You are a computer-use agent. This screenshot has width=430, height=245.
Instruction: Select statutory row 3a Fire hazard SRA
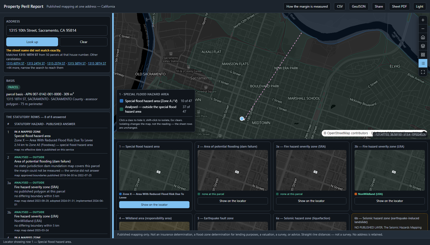pos(57,194)
